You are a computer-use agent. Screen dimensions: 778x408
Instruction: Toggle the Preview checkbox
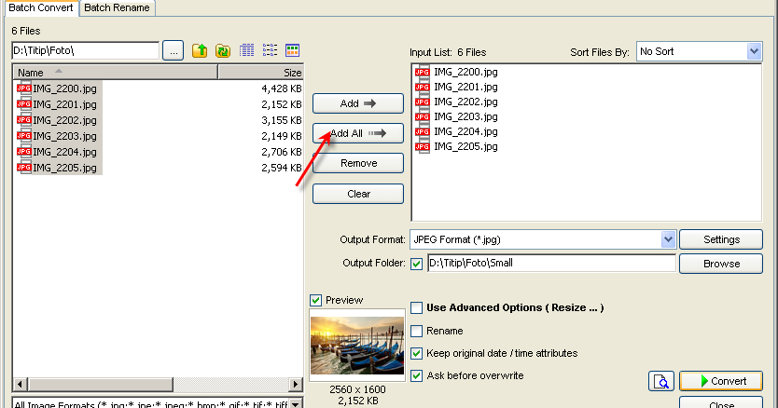tap(315, 300)
